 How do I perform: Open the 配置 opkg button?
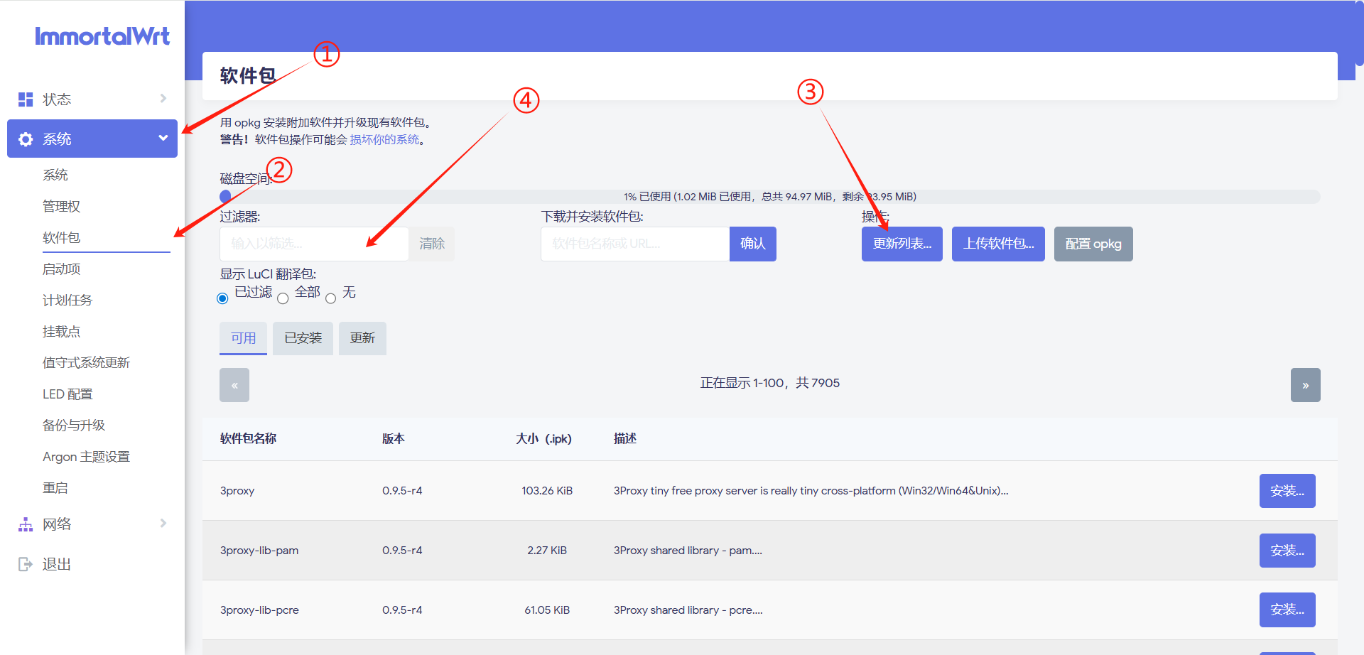point(1093,244)
